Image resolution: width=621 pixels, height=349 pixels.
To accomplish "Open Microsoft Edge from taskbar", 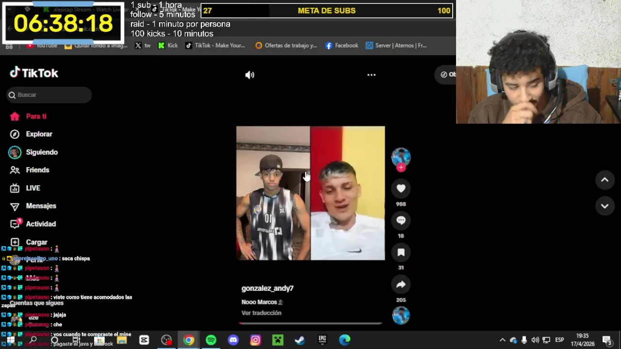I will 344,340.
